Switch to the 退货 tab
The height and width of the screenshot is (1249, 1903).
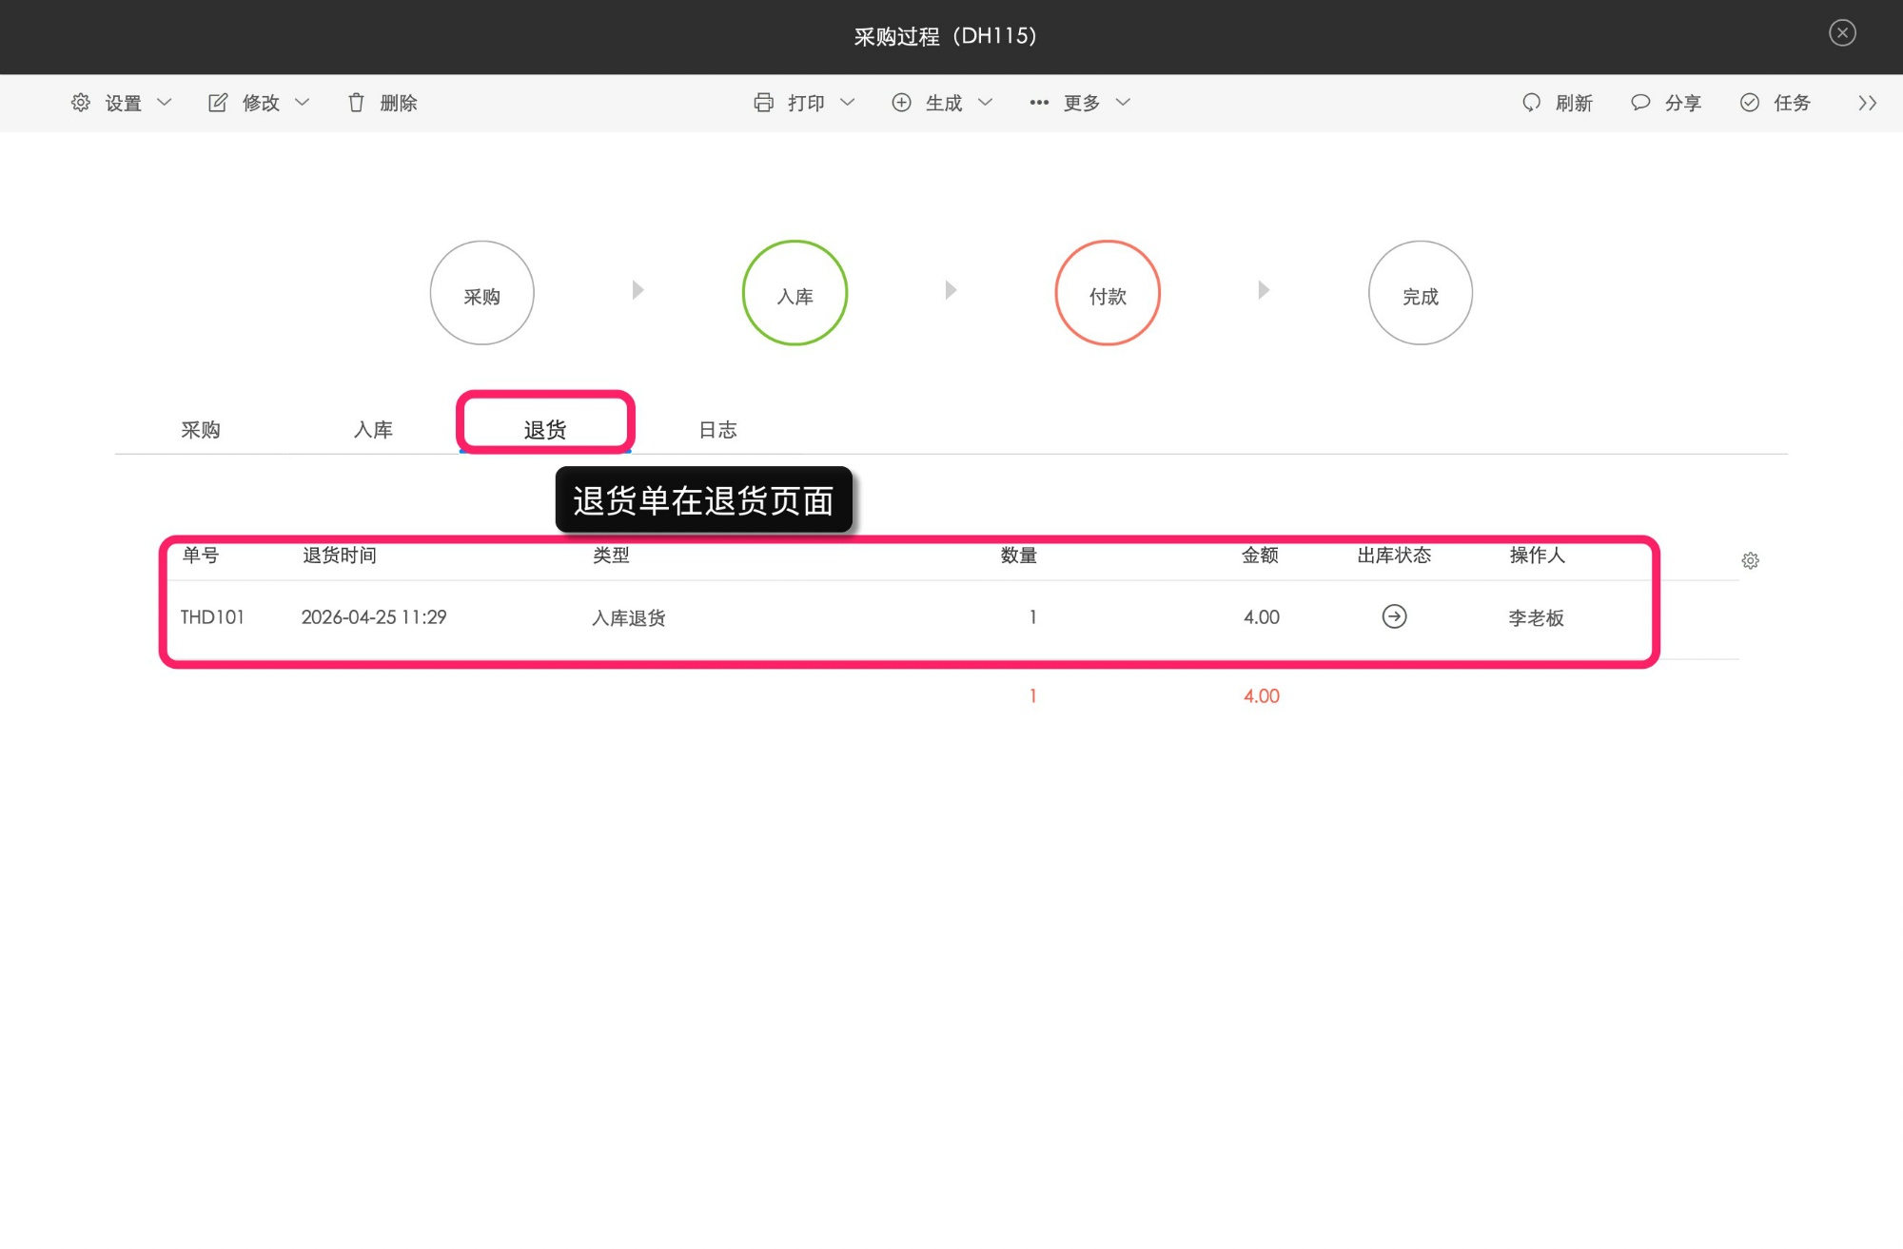coord(545,430)
